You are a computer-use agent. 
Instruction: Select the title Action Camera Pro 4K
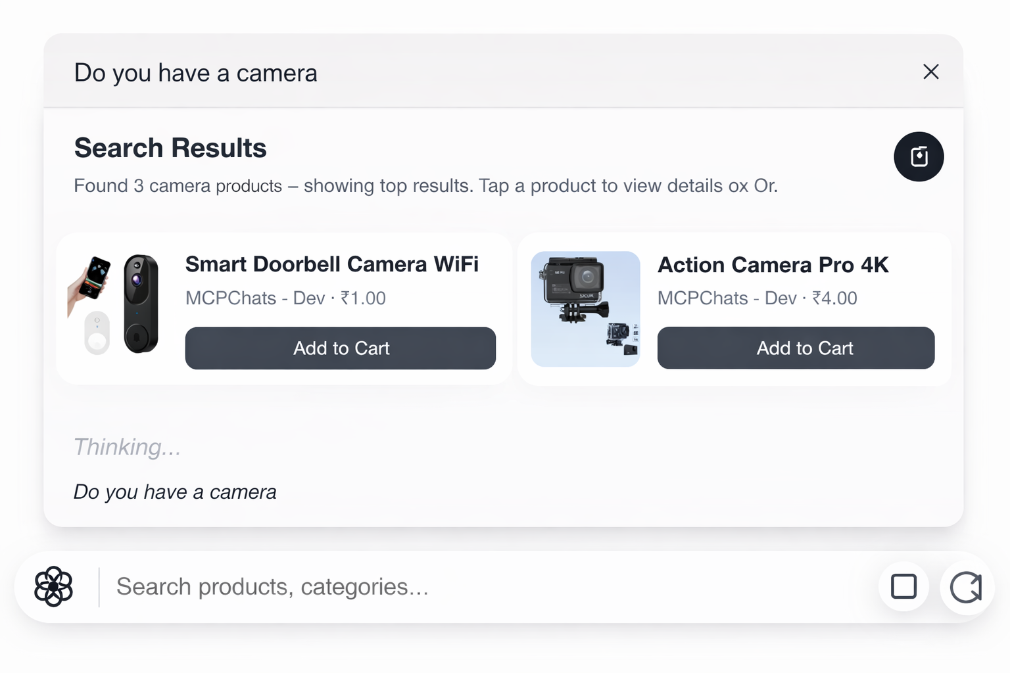773,265
